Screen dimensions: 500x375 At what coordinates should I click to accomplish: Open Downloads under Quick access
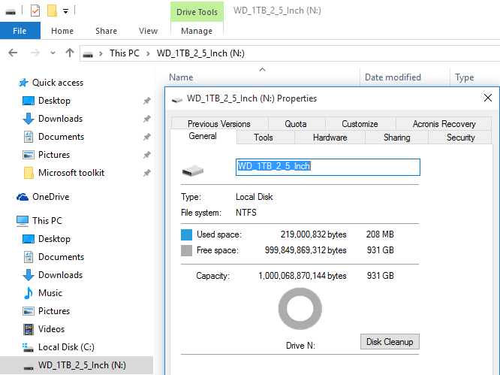click(x=60, y=119)
